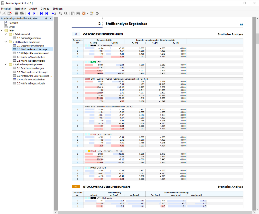Click the go to page icon
Image resolution: width=259 pixels, height=214 pixels.
point(54,13)
